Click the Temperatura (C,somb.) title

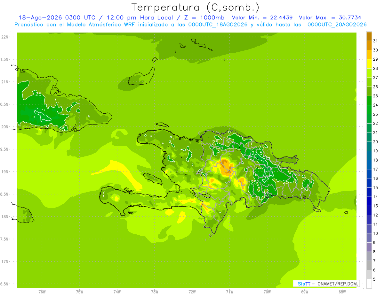(195, 7)
